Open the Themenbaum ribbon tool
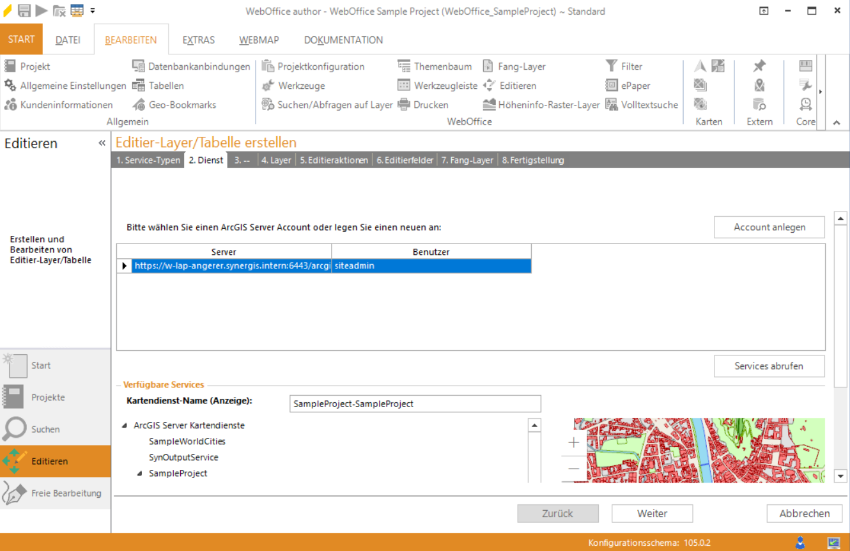This screenshot has width=850, height=551. (x=435, y=66)
